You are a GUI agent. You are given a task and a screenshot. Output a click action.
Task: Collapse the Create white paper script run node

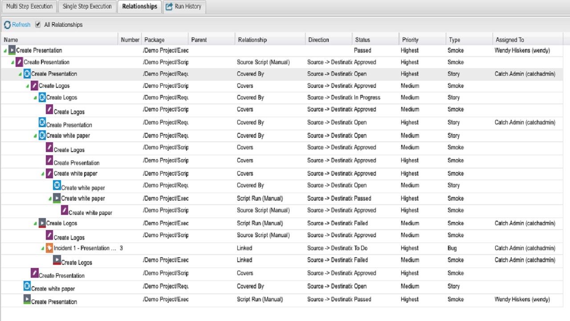click(50, 199)
